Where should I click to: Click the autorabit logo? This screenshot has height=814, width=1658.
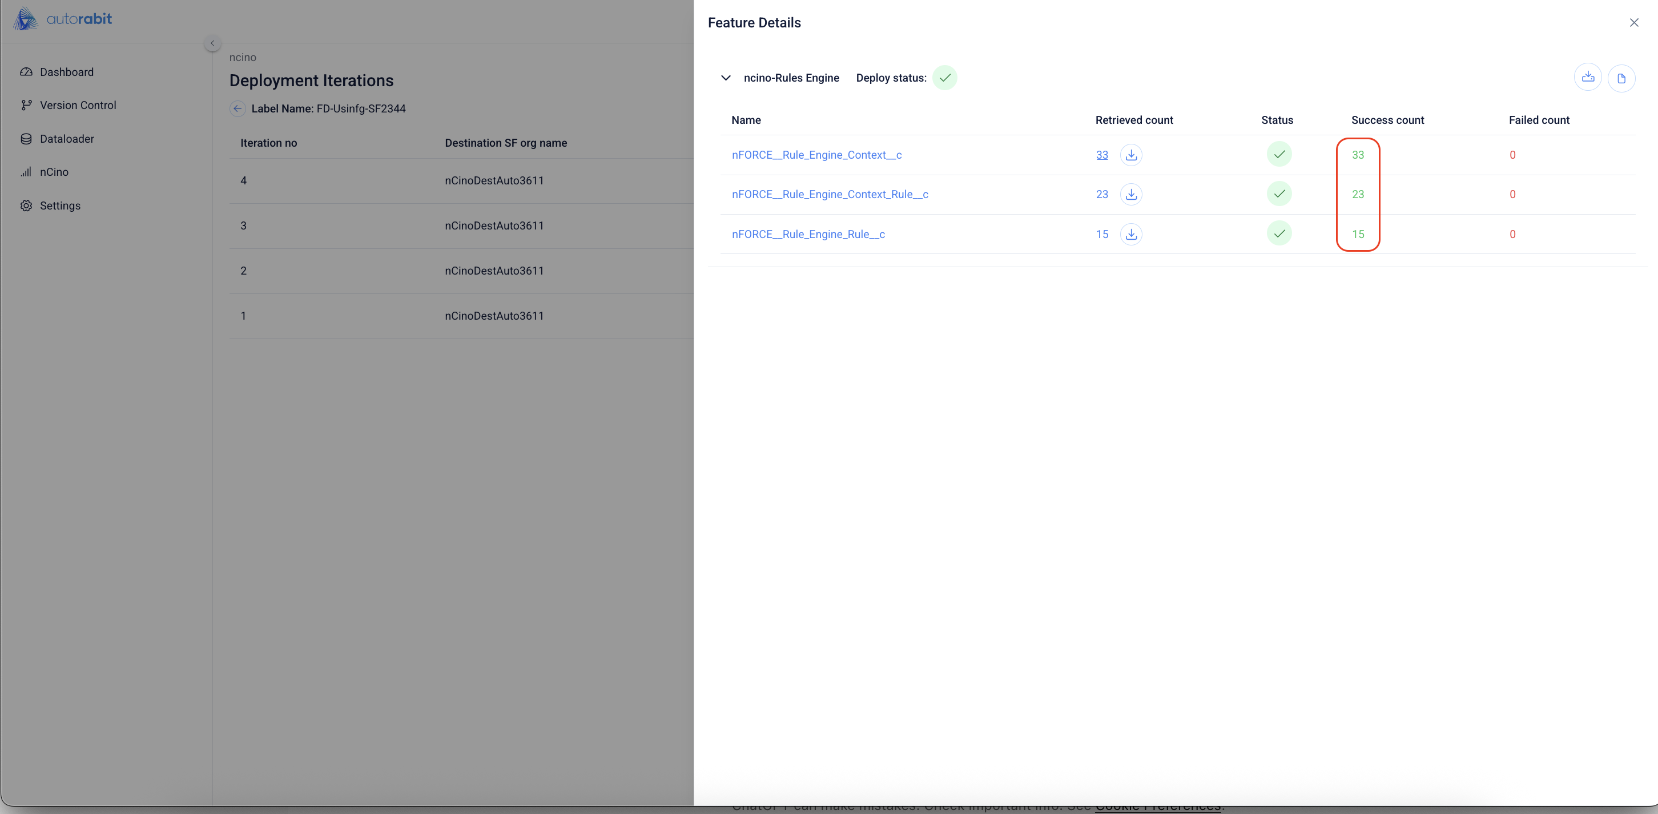63,19
